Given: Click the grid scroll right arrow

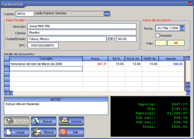Looking at the screenshot, I should click(x=188, y=93).
